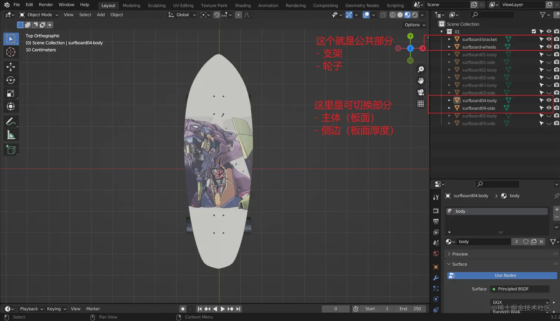Unlink the body material
This screenshot has height=321, width=560.
tap(541, 241)
